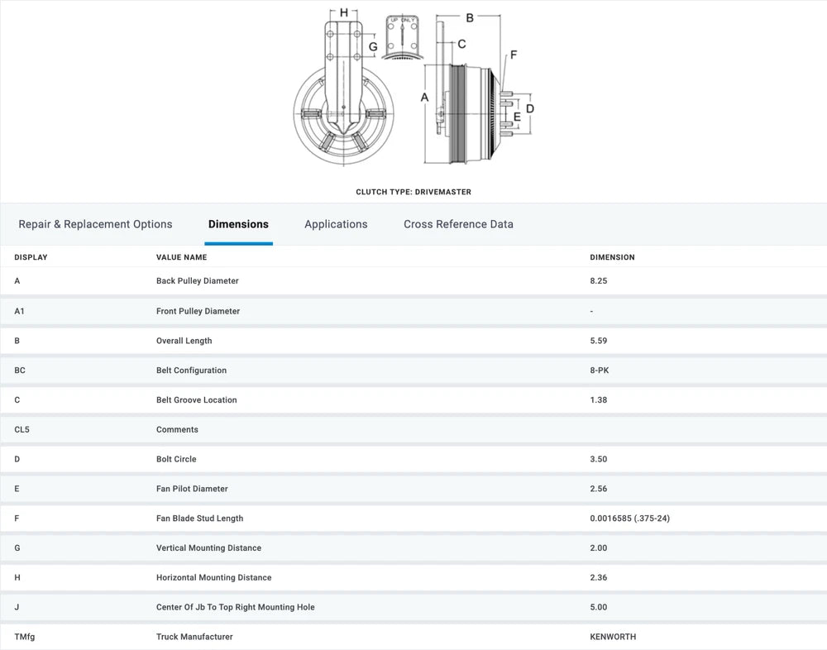Open the Cross Reference Data tab

(458, 224)
